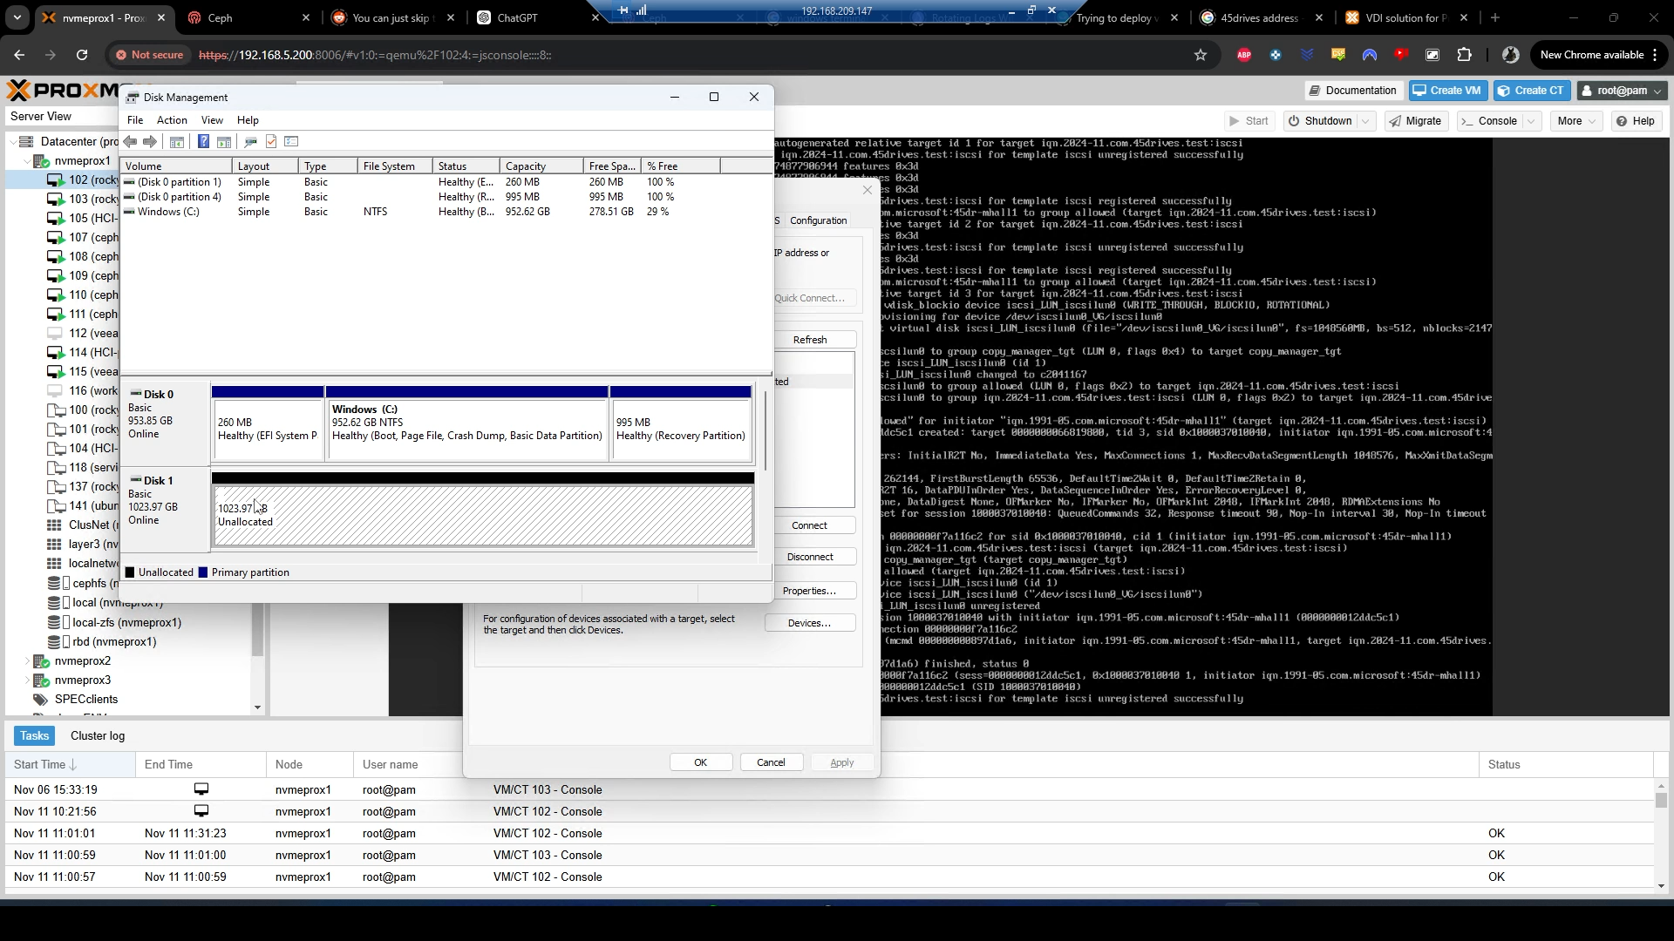Open the Action menu in Disk Management

[x=172, y=120]
